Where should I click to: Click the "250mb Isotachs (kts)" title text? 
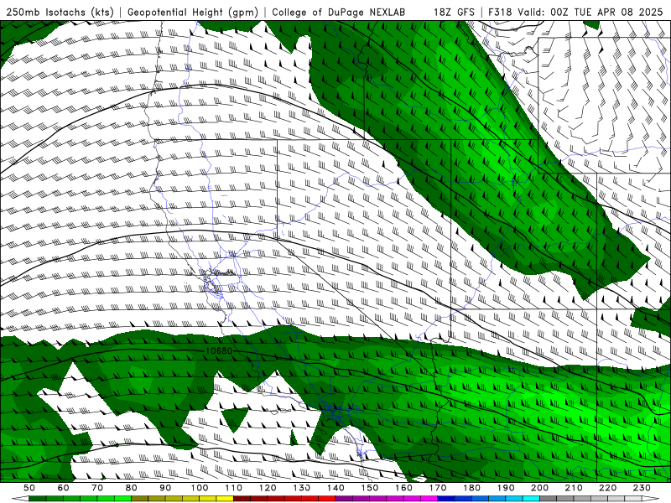[x=60, y=12]
